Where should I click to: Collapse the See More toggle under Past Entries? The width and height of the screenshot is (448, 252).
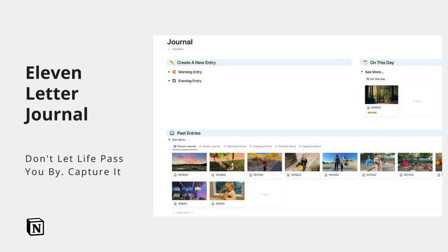click(169, 140)
